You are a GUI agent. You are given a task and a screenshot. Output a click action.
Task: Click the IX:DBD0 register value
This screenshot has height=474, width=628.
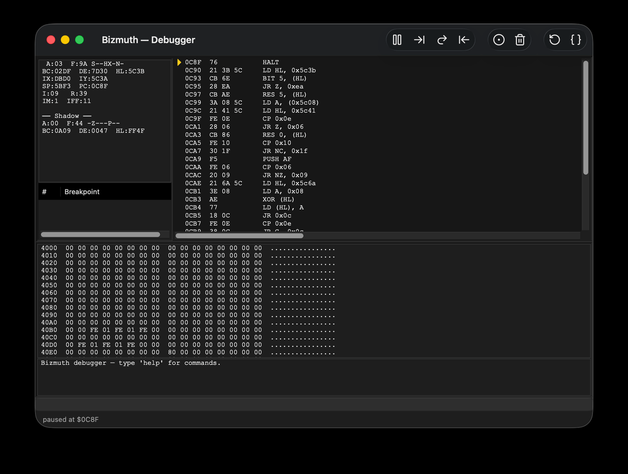click(57, 78)
